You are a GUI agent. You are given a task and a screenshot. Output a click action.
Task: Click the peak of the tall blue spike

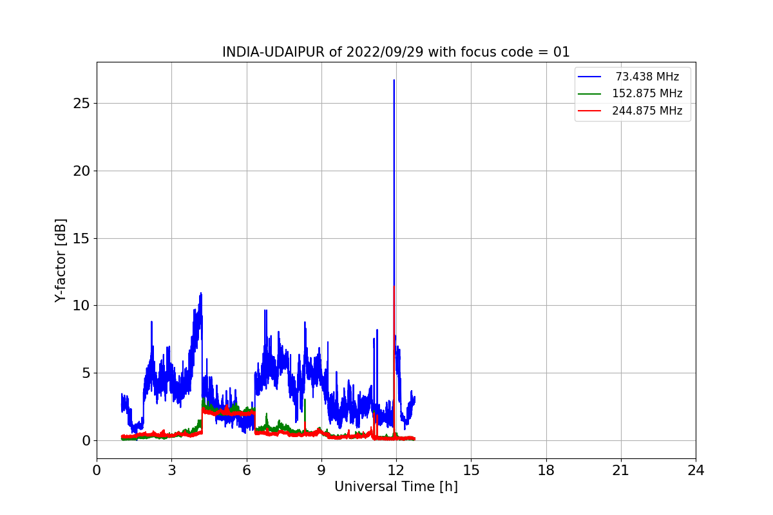pos(394,80)
